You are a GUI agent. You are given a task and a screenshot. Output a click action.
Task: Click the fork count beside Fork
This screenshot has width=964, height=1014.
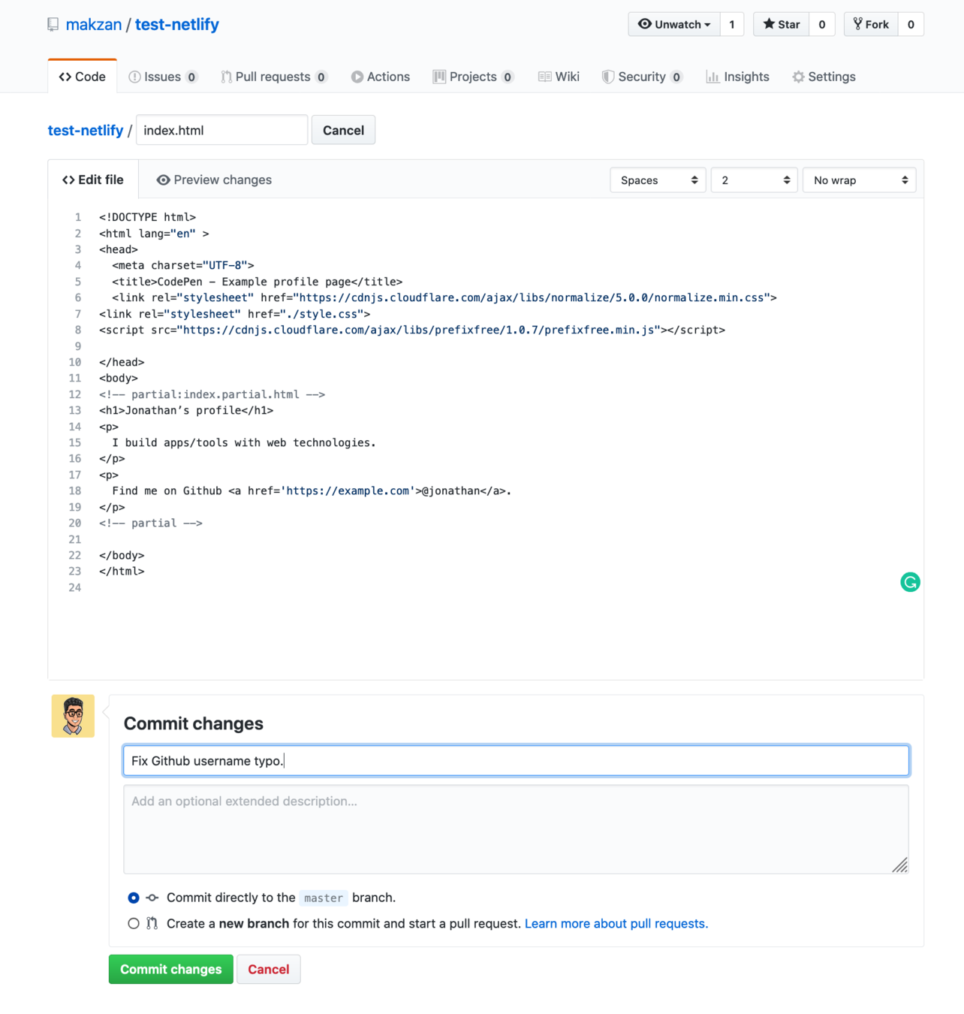[911, 24]
